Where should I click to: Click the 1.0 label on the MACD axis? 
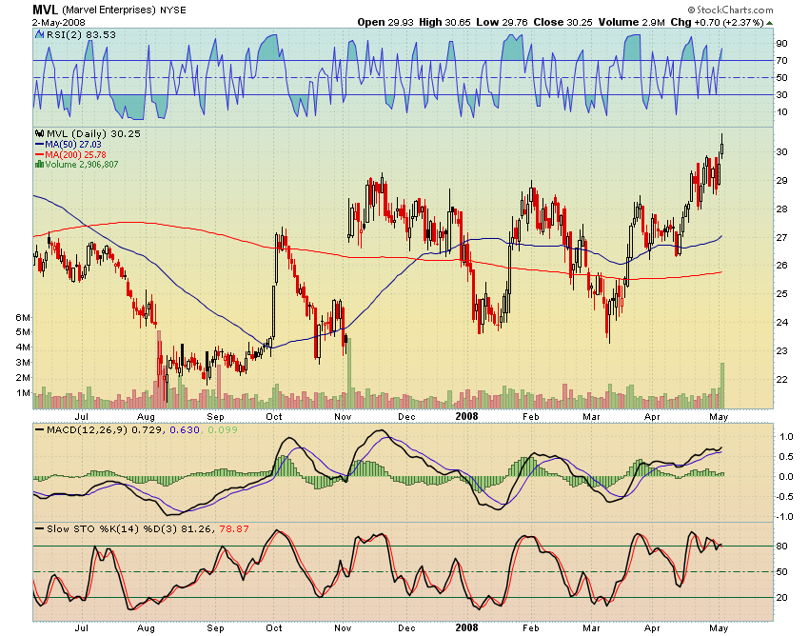(786, 437)
